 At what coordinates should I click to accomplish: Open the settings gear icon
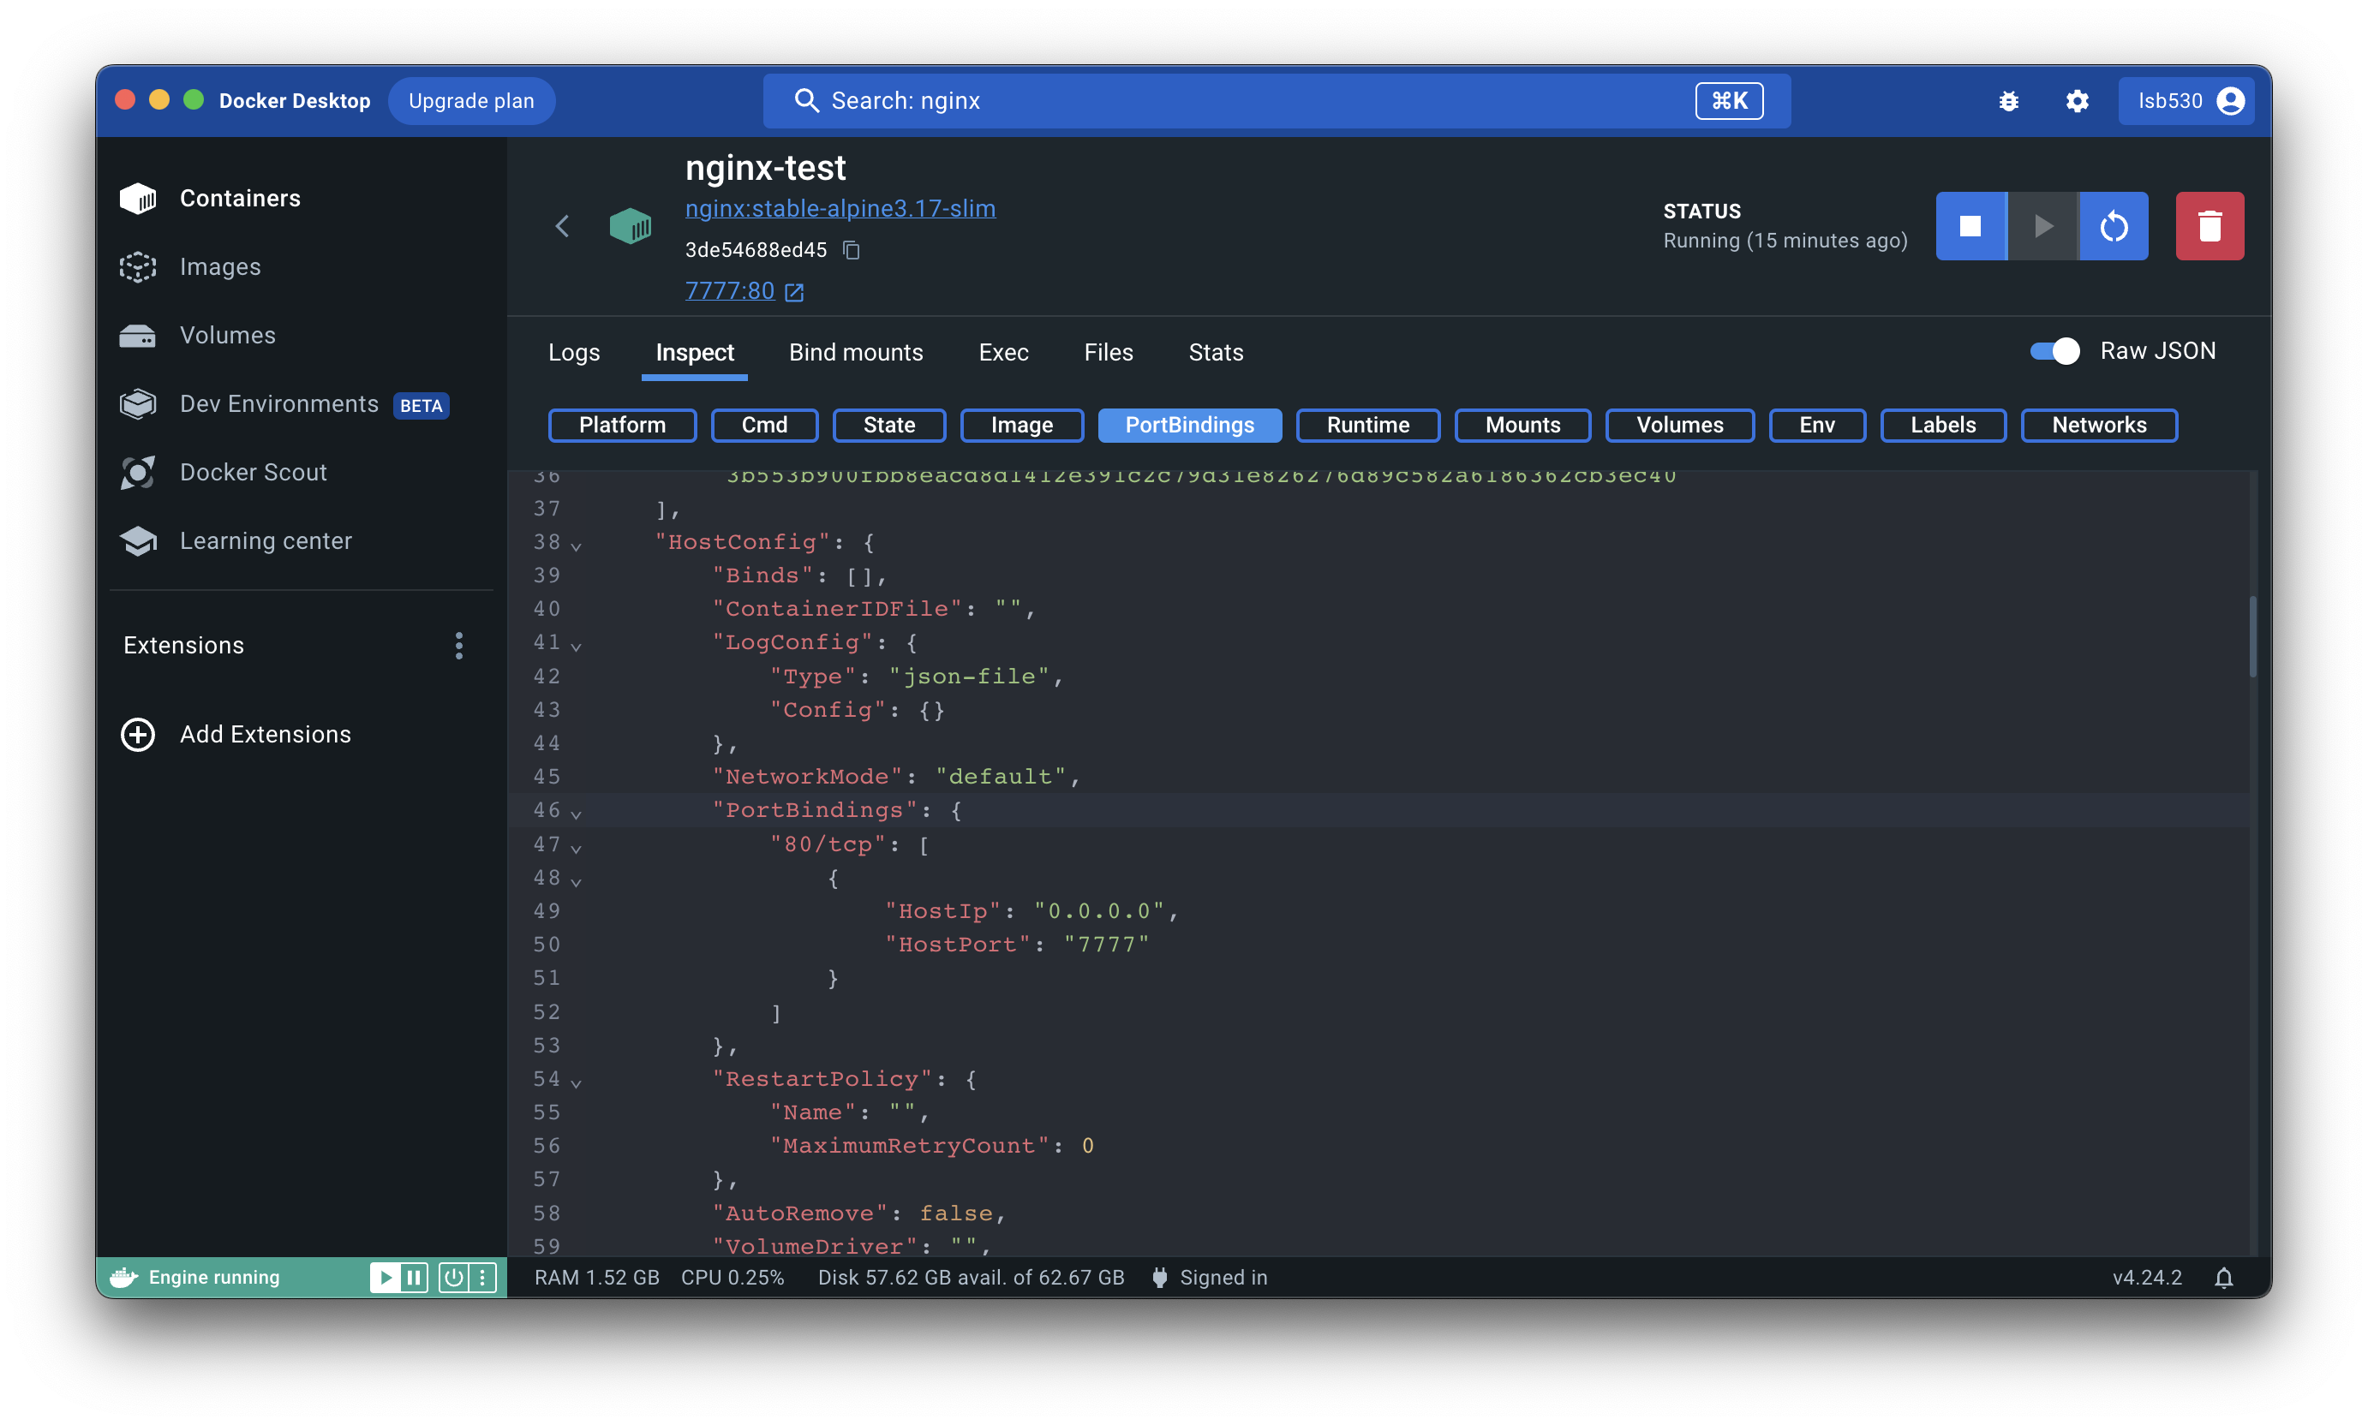[2077, 101]
